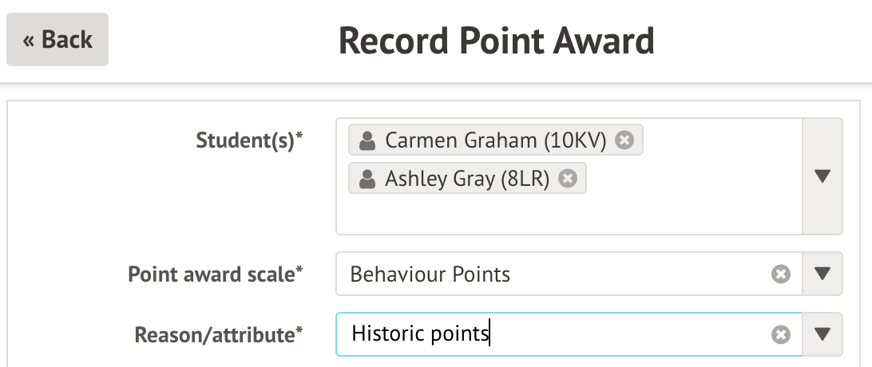Remove Ashley Gray from selected students
Viewport: 872px width, 367px height.
[567, 179]
